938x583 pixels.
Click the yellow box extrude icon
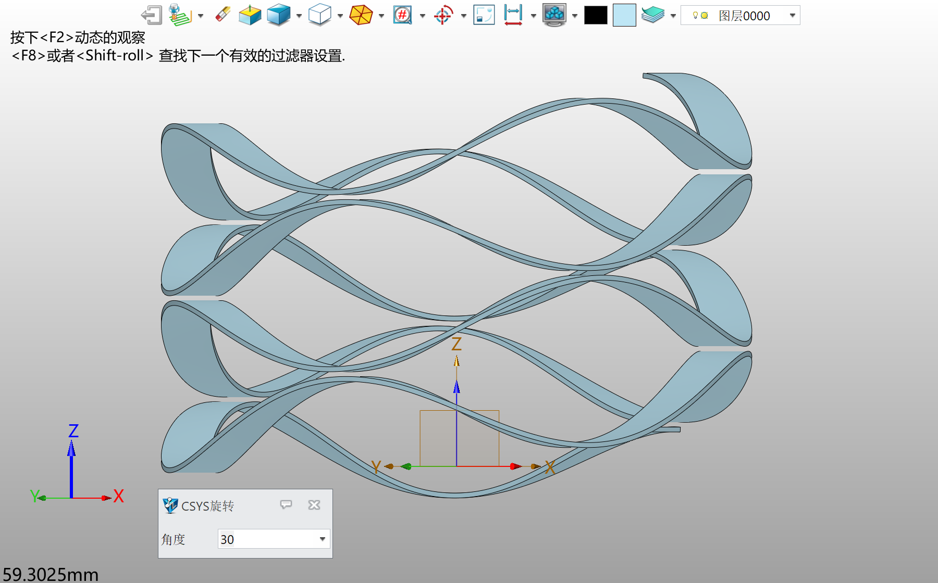[x=250, y=15]
